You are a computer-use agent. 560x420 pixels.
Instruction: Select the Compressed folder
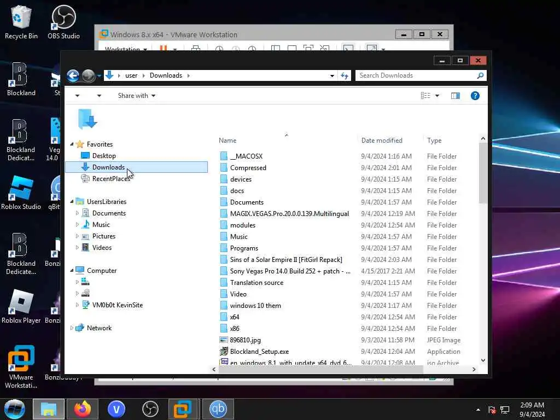[248, 167]
